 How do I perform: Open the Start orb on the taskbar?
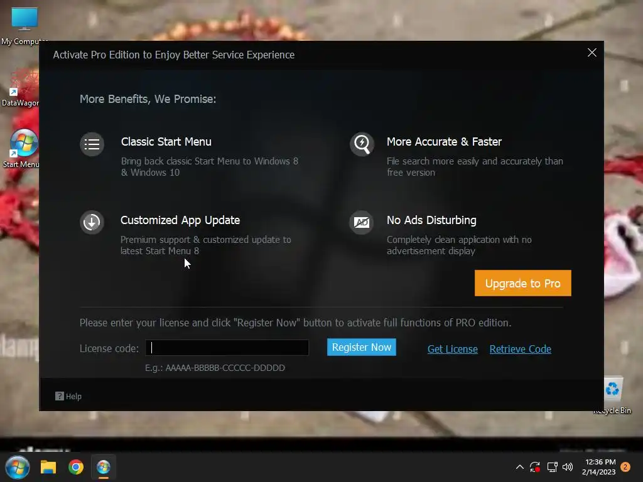[18, 467]
